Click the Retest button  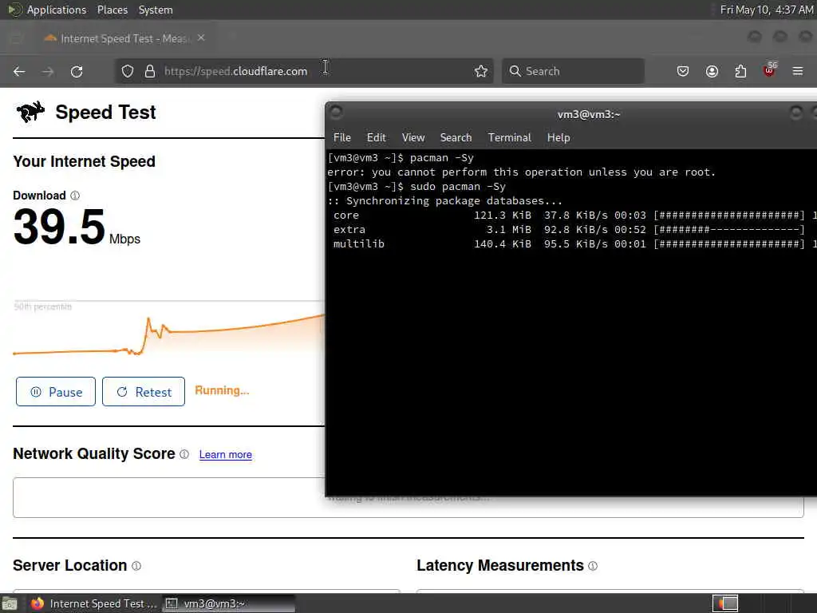point(144,391)
